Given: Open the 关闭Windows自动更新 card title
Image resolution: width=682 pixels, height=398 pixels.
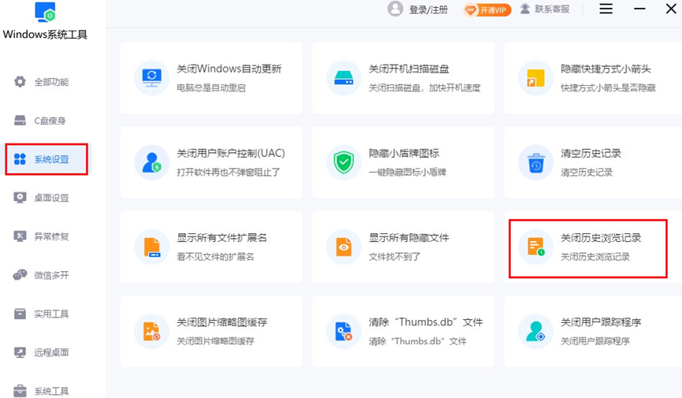Looking at the screenshot, I should tap(229, 69).
